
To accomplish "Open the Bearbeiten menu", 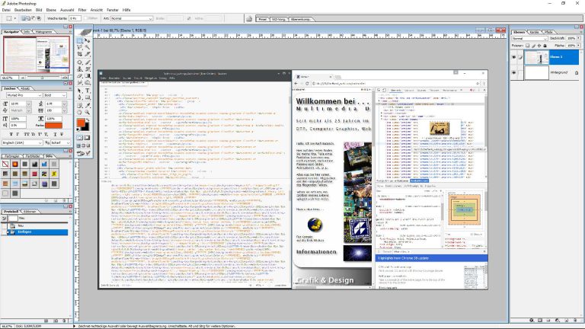I will pos(23,10).
